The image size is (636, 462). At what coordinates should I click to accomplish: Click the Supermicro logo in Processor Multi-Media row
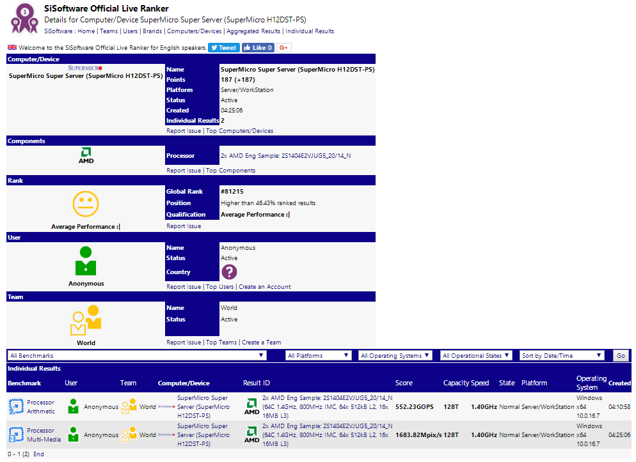coord(166,435)
